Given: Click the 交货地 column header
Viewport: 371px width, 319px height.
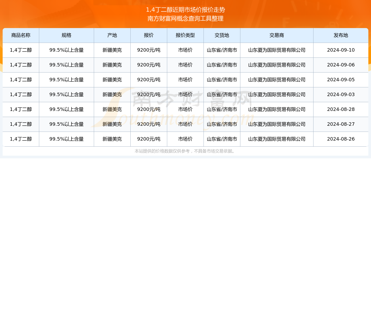Looking at the screenshot, I should coord(222,35).
